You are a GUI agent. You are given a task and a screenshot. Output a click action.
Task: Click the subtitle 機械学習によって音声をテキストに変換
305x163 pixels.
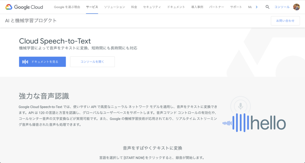(52, 48)
